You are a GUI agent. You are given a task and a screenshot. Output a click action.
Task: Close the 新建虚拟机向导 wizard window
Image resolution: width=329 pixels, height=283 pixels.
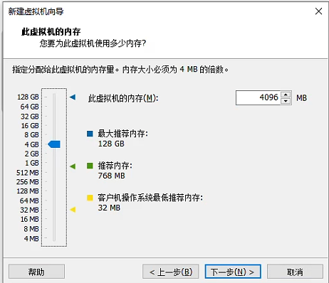(x=318, y=11)
